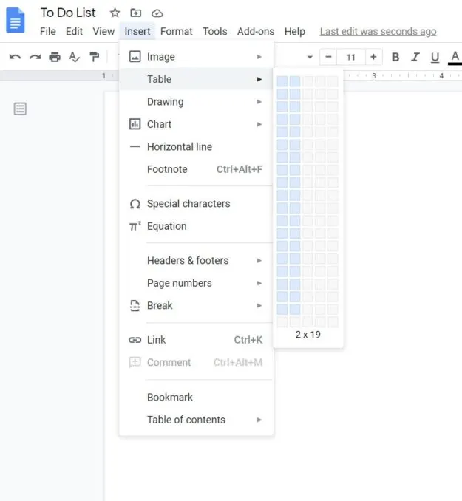Open the File menu
Image resolution: width=462 pixels, height=501 pixels.
[47, 31]
